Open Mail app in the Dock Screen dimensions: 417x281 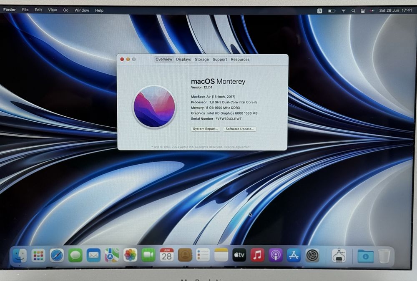click(93, 256)
